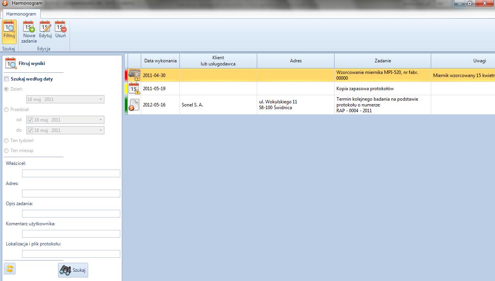
Task: Enable Szukaj według daty checkbox
Action: [x=6, y=79]
